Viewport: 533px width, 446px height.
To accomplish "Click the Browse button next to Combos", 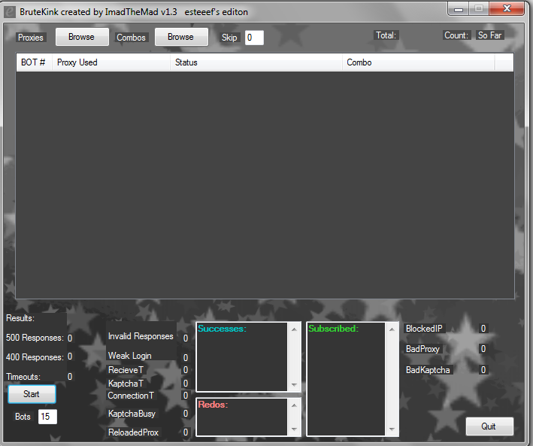I will pos(181,37).
